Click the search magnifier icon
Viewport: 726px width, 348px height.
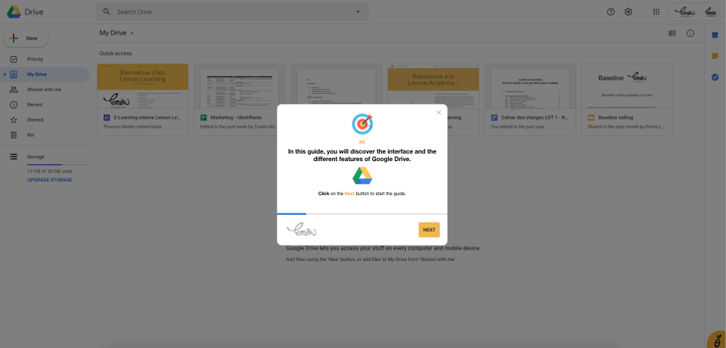[x=107, y=11]
